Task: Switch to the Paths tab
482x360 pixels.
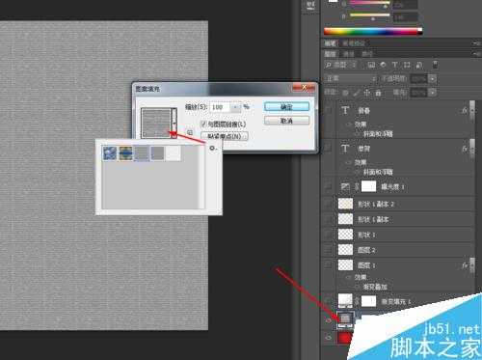Action: 367,54
